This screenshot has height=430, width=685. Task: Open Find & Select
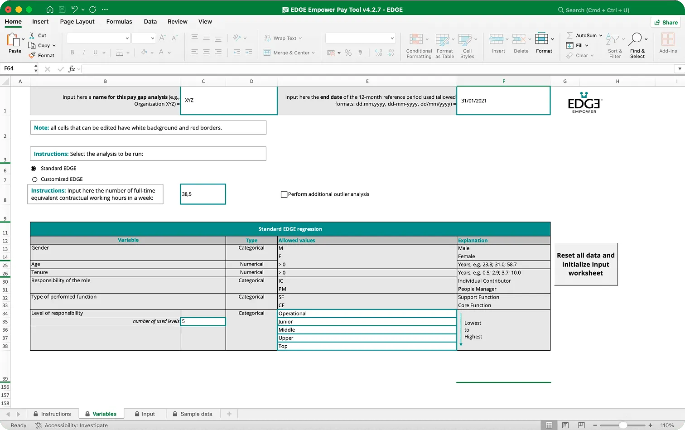(637, 46)
